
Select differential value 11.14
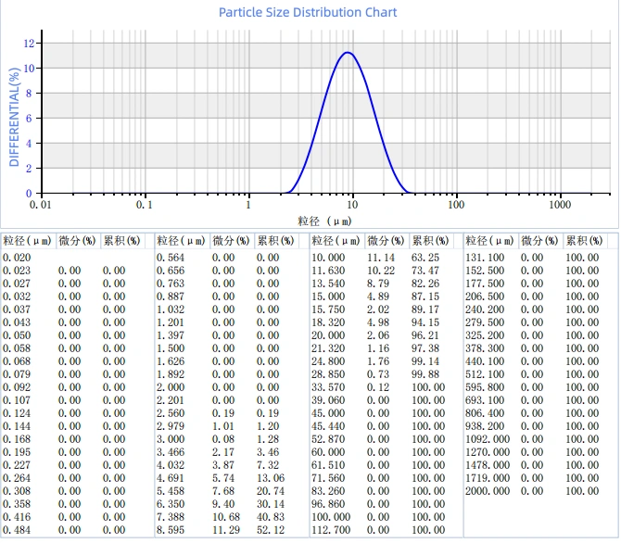click(381, 258)
